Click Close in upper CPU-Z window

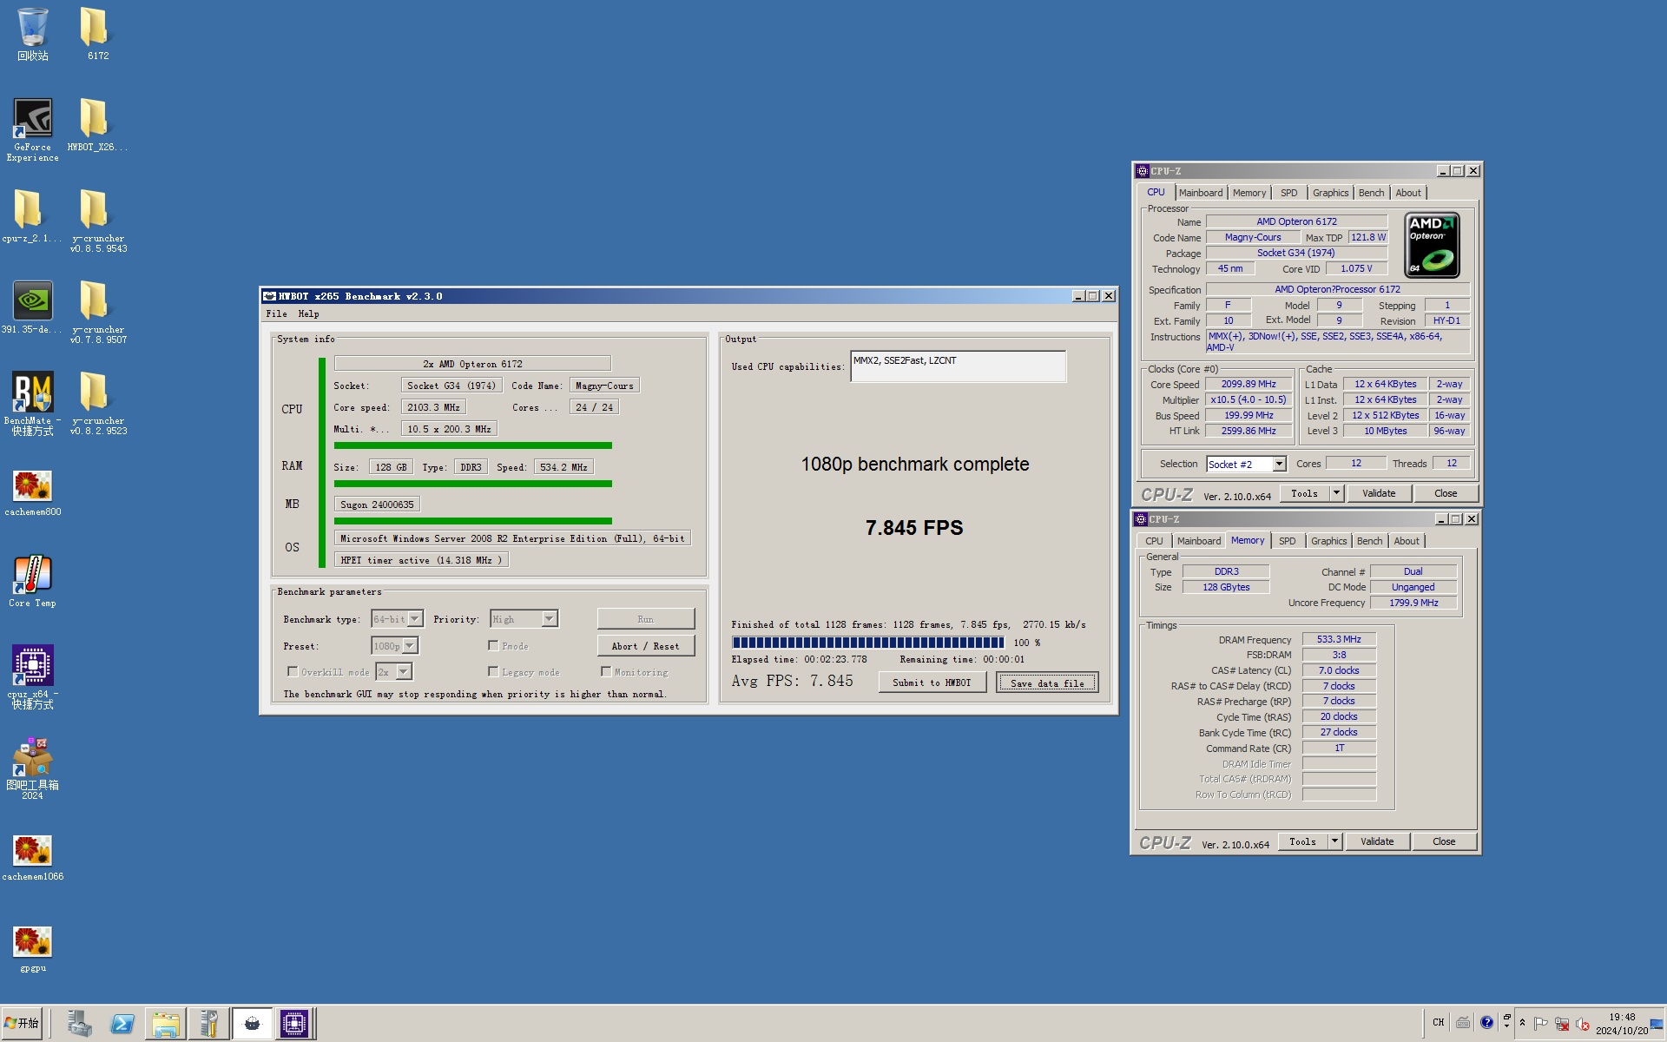1446,493
